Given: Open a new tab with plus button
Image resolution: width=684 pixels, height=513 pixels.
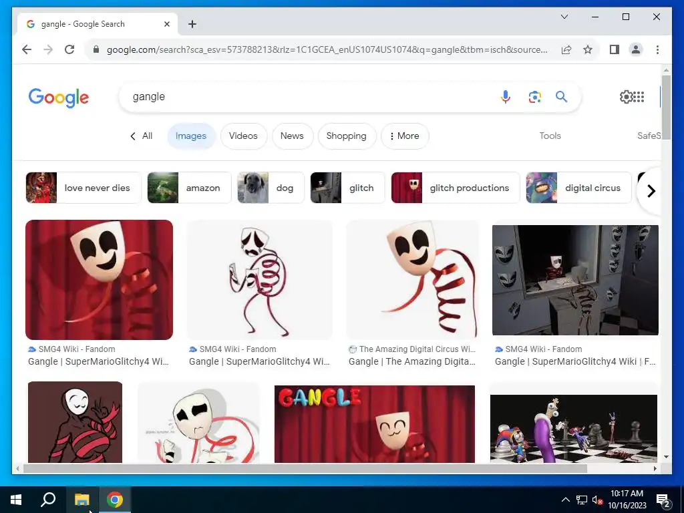Looking at the screenshot, I should click(x=192, y=24).
